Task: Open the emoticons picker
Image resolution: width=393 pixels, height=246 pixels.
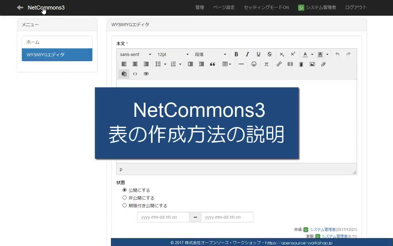Action: 254,64
